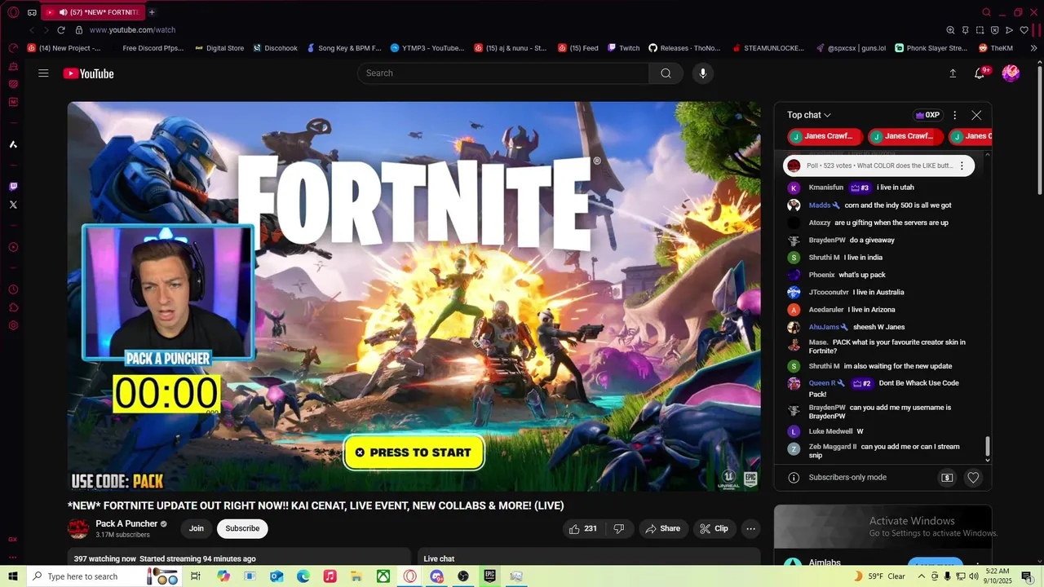Show more bookmarks chevron
The height and width of the screenshot is (587, 1044).
[x=1034, y=48]
